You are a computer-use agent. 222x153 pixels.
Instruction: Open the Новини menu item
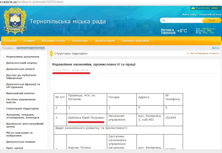29,41
